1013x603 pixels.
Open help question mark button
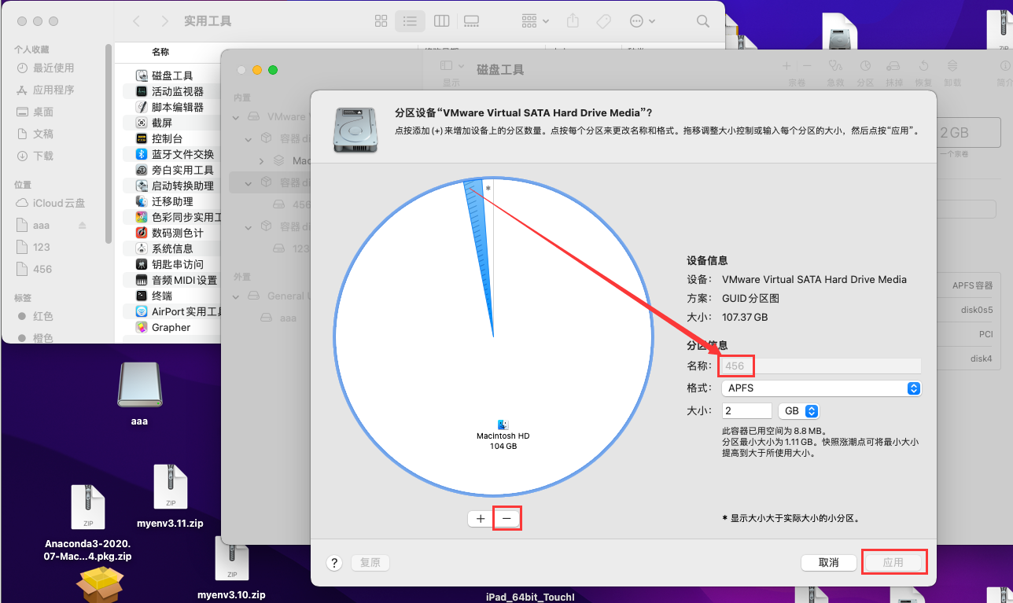(334, 563)
